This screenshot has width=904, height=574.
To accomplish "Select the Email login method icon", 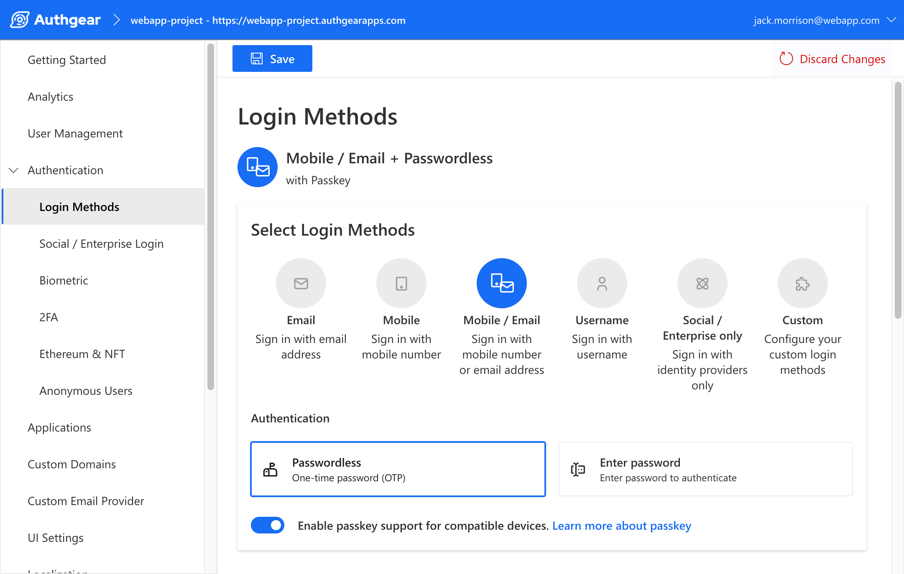I will (x=301, y=283).
